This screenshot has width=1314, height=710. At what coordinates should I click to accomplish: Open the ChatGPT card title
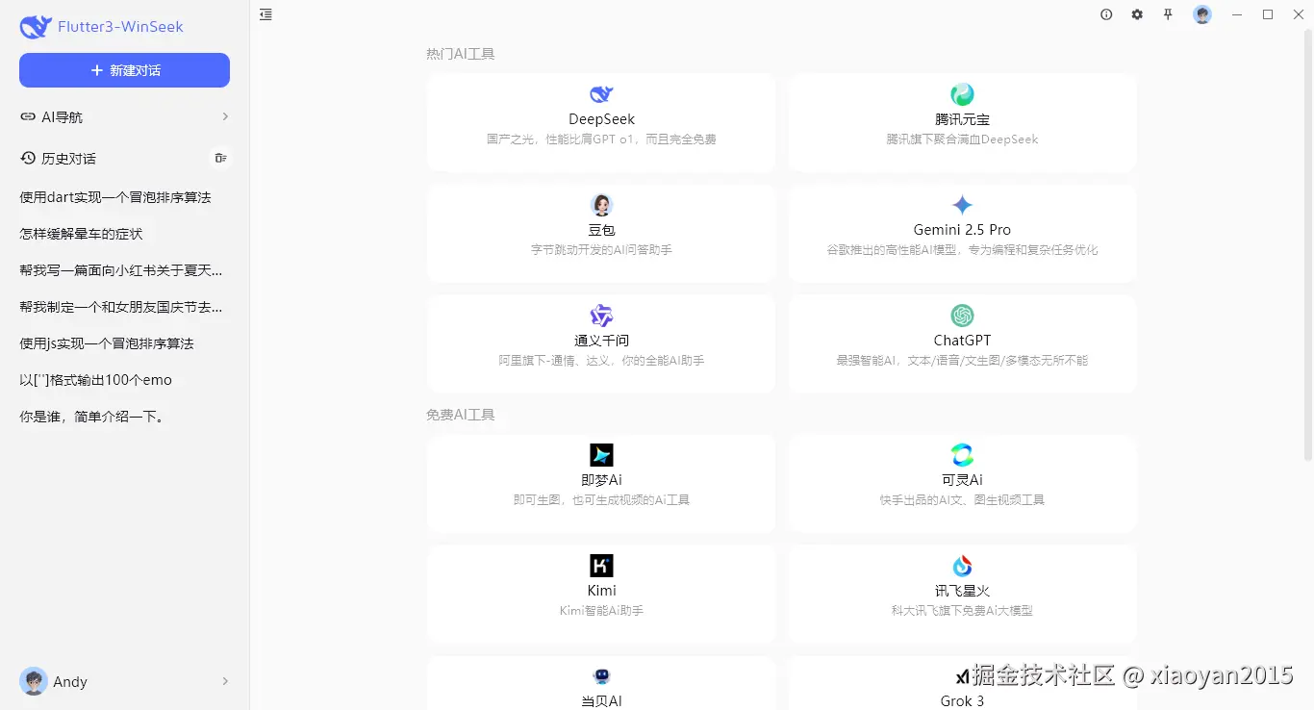tap(962, 341)
